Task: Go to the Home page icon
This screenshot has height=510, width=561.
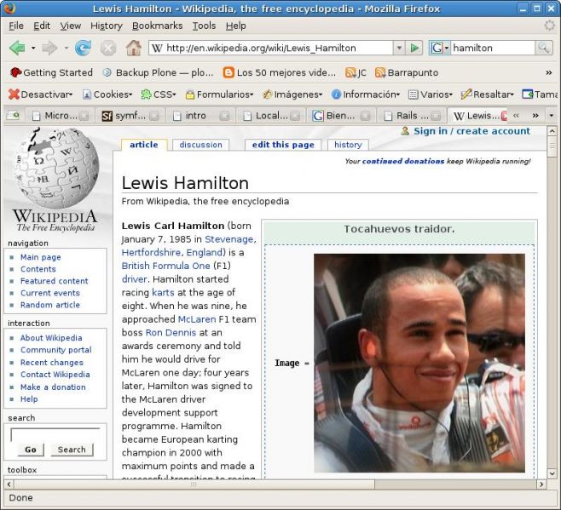Action: 134,48
